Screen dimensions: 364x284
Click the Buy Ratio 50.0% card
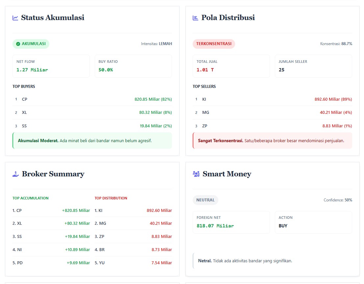point(133,66)
